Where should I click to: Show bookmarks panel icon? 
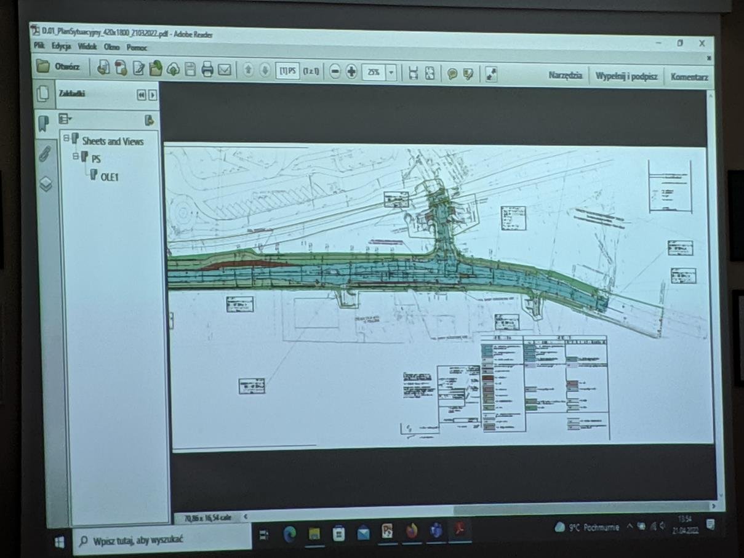click(x=43, y=123)
